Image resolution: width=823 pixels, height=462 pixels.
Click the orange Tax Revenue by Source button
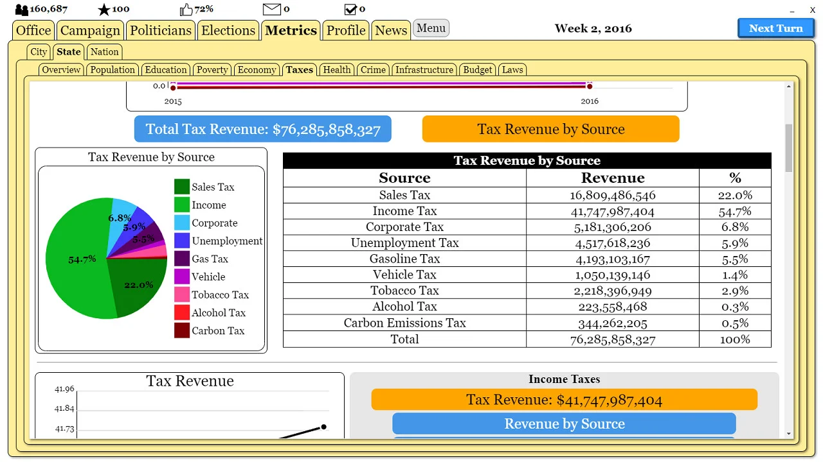pyautogui.click(x=550, y=129)
